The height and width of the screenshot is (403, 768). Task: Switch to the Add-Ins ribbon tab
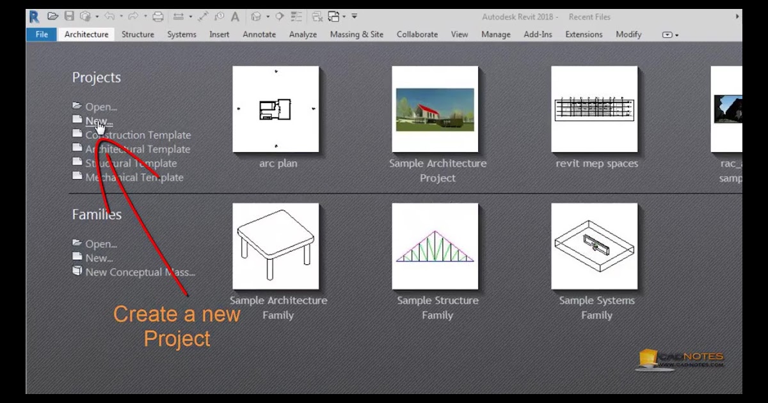pos(538,35)
